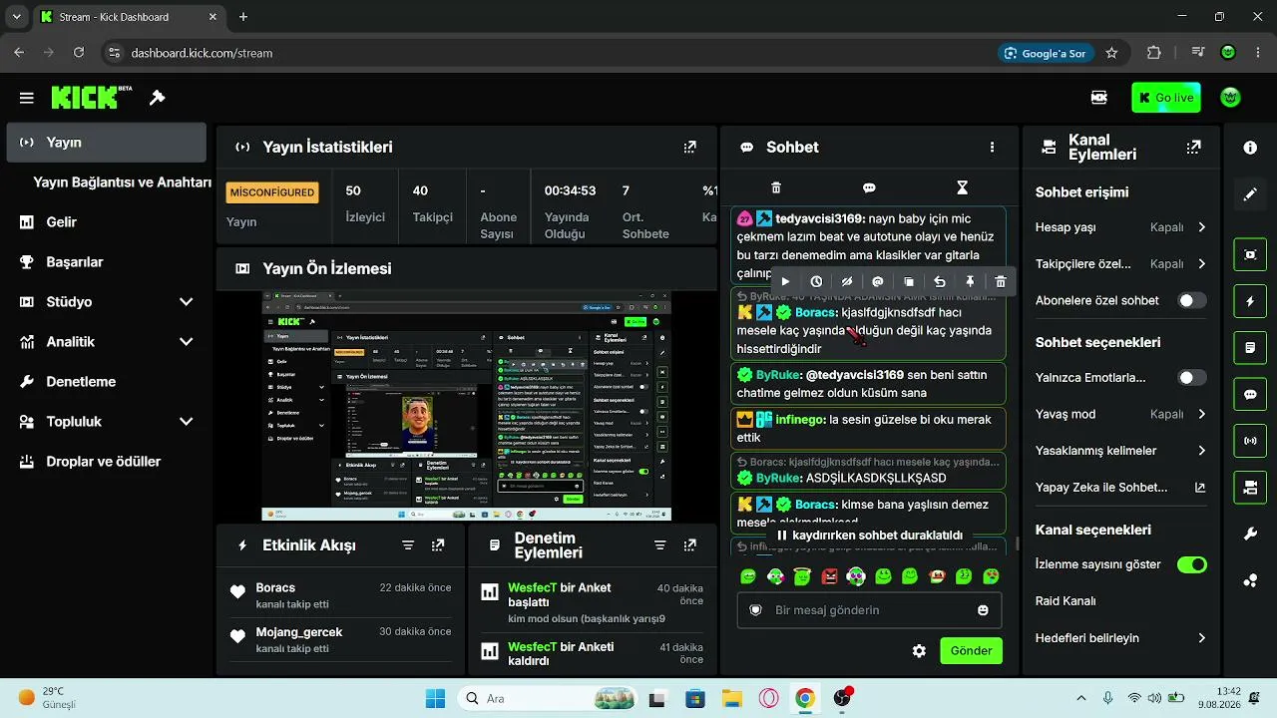Open Hesap yaşı setting
Viewport: 1277px width, 718px height.
click(x=1121, y=227)
